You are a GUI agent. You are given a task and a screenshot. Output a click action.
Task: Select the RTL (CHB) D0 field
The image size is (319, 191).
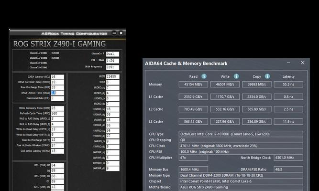(57, 176)
